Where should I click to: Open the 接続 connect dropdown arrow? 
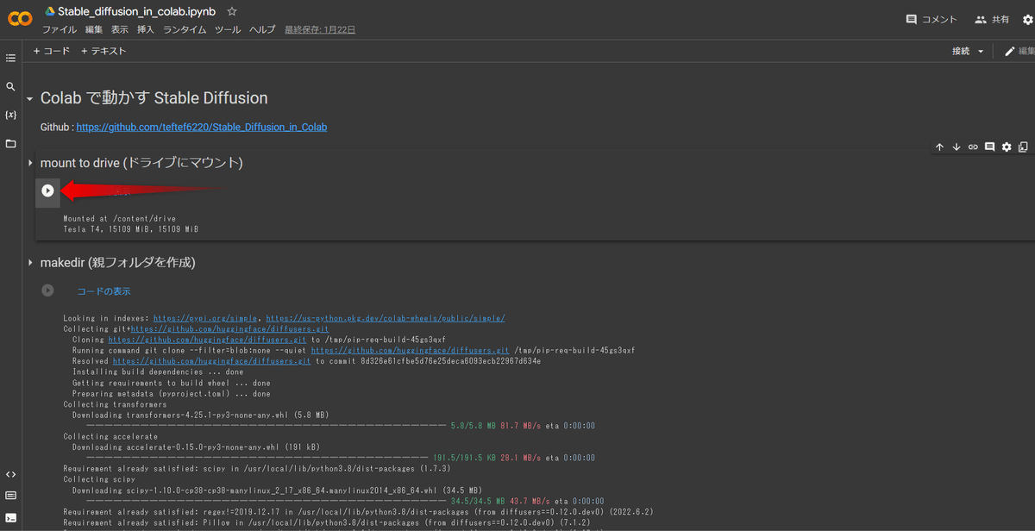(981, 52)
